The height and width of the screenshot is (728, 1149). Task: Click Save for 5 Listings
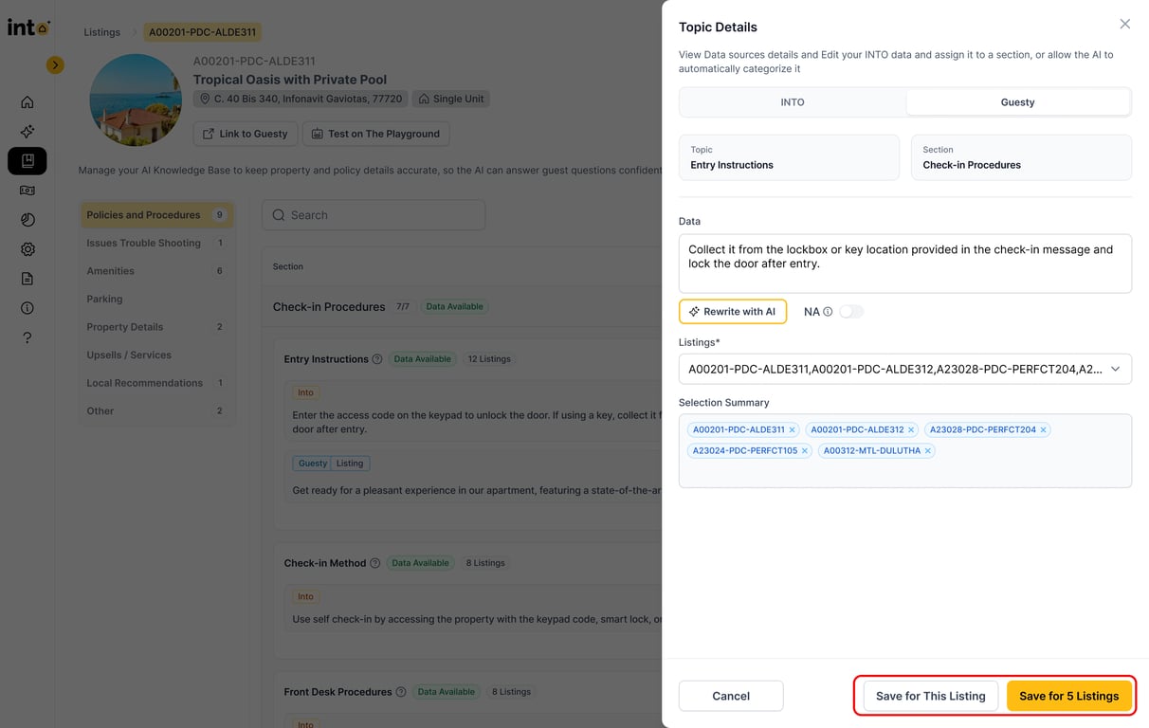pos(1068,696)
